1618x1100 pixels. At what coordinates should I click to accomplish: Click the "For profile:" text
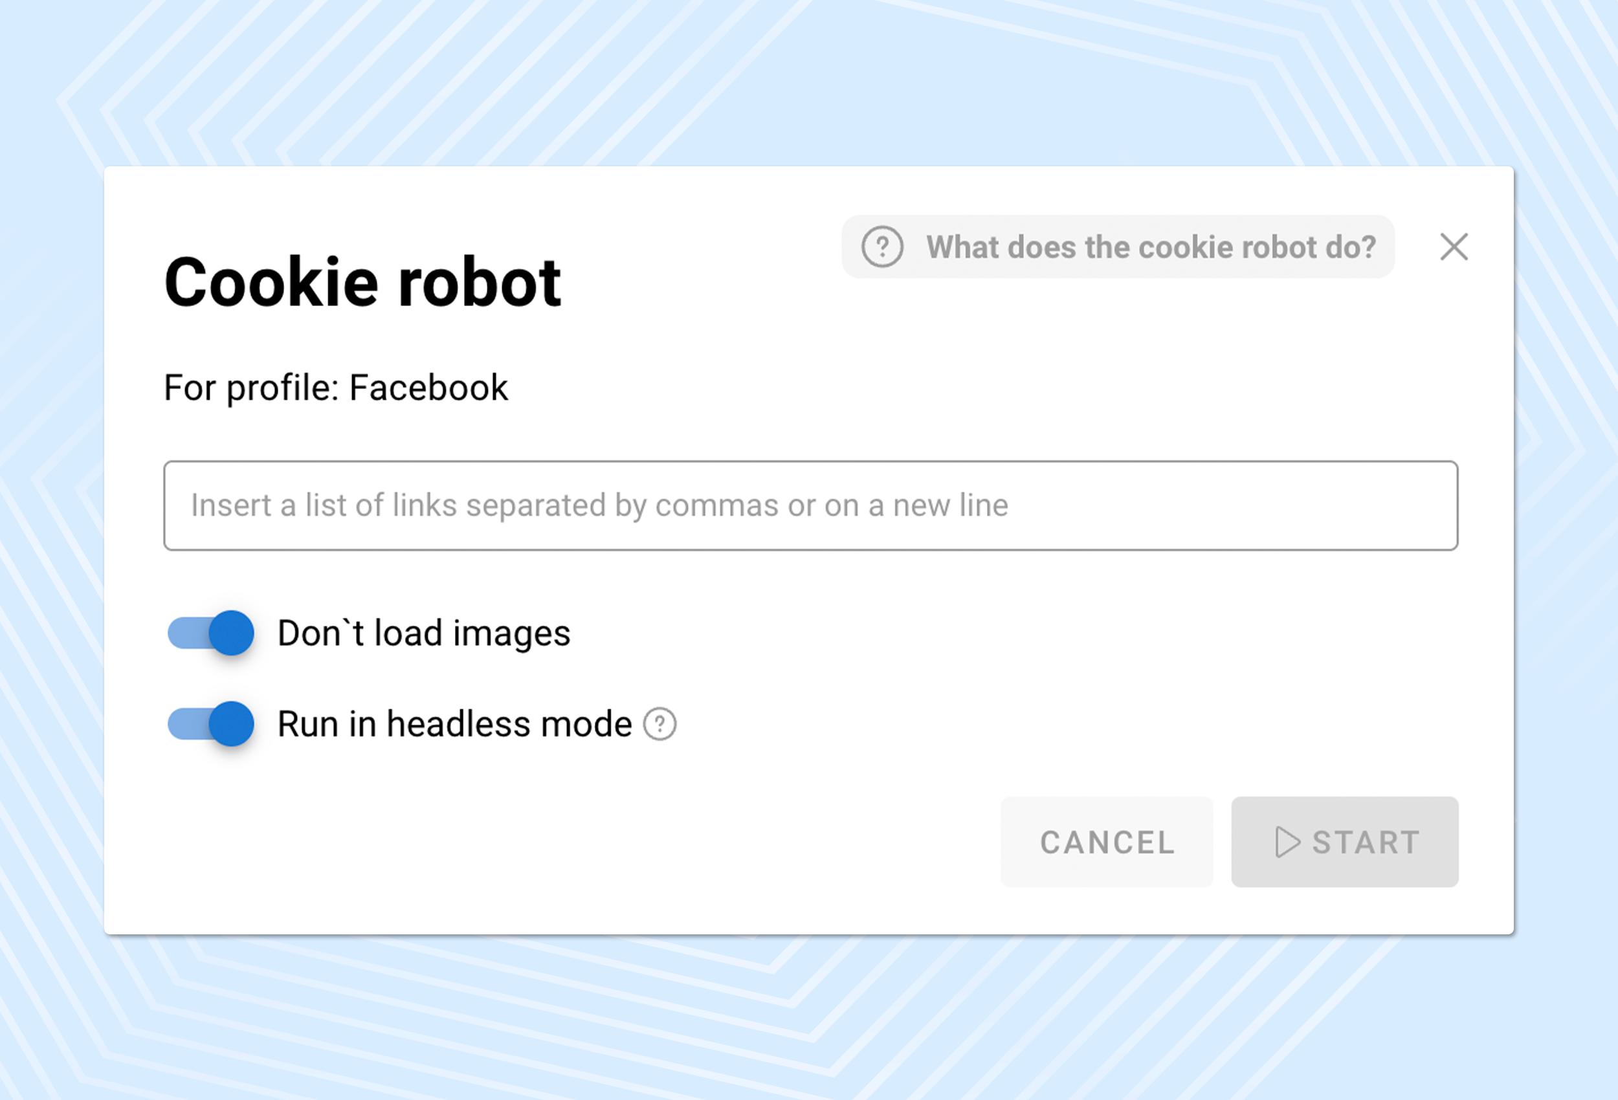pos(251,388)
